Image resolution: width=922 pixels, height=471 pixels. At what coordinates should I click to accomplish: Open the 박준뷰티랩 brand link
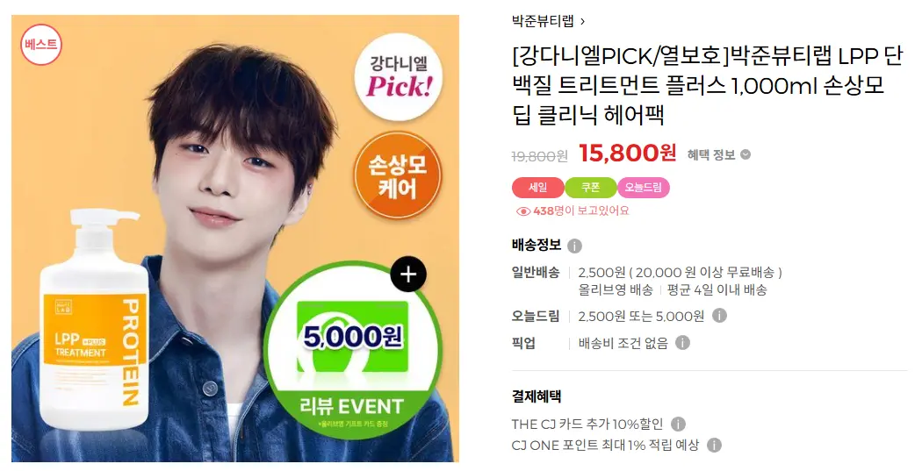pyautogui.click(x=542, y=22)
